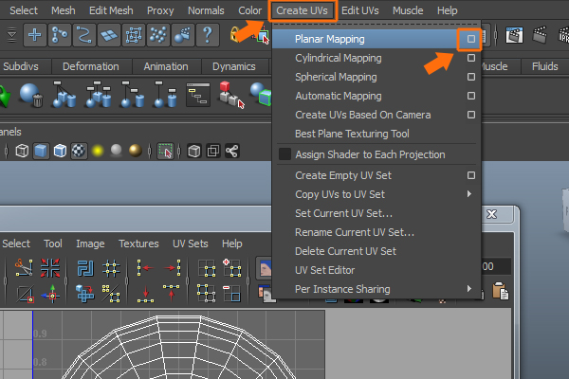This screenshot has height=379, width=569.
Task: Switch to the Deformation shelf tab
Action: (91, 67)
